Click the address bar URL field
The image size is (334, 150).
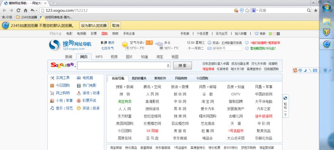pyautogui.click(x=136, y=10)
